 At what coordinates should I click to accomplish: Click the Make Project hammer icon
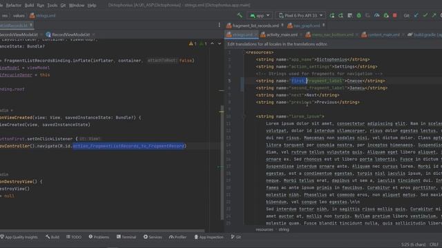[240, 15]
